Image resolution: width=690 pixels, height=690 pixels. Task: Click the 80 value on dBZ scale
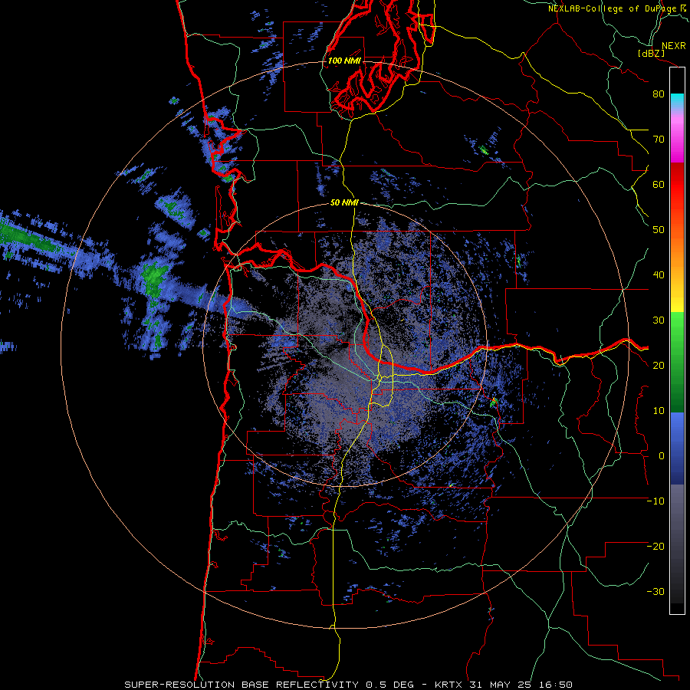coord(659,94)
